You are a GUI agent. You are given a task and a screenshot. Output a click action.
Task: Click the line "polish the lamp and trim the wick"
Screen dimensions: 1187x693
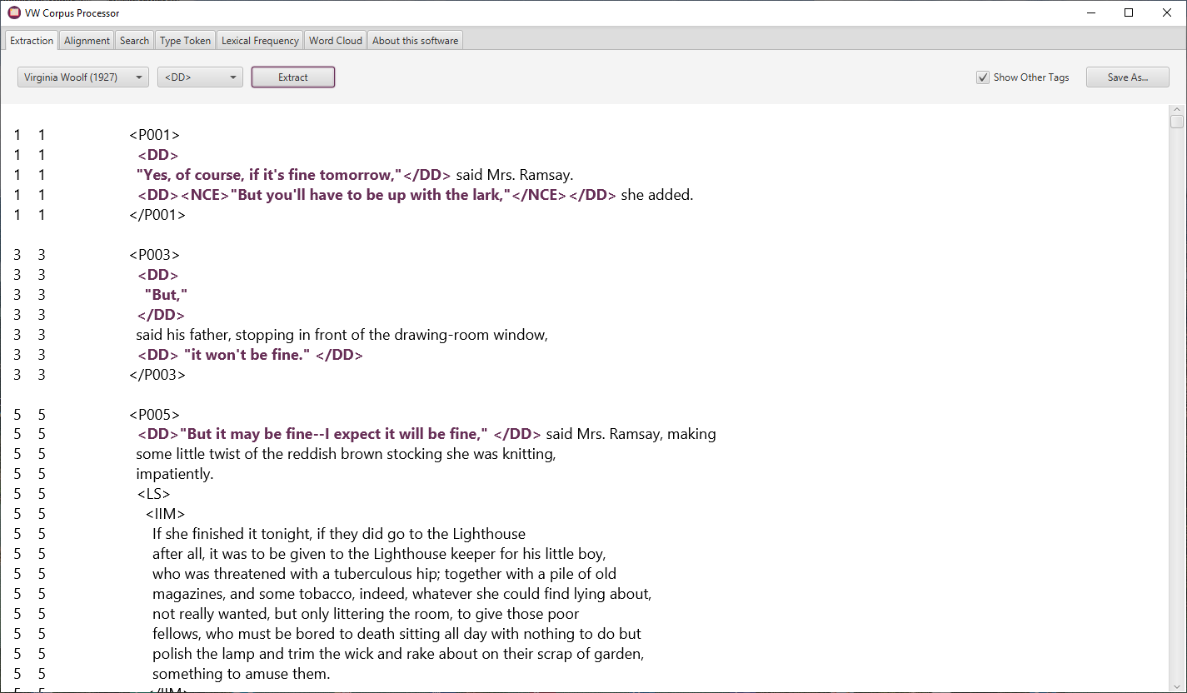398,655
